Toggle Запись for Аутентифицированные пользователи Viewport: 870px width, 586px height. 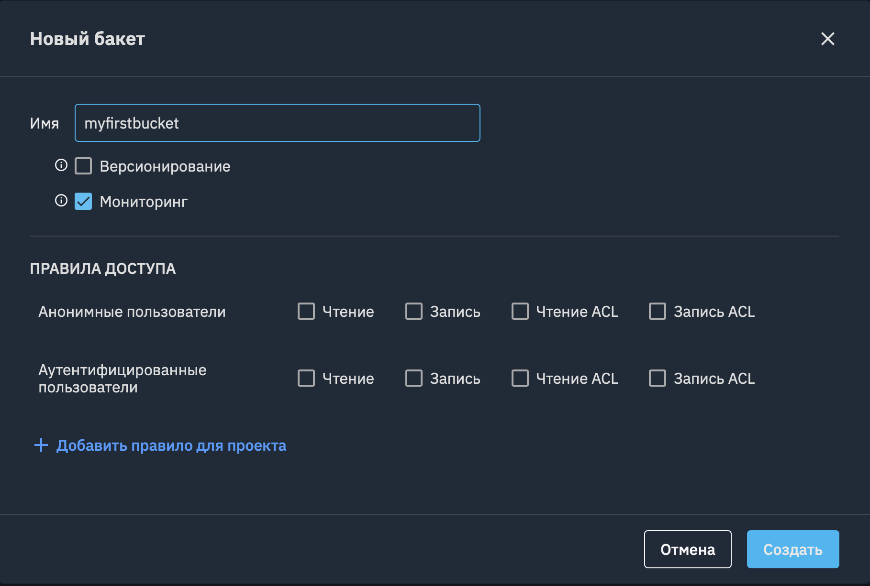coord(414,378)
